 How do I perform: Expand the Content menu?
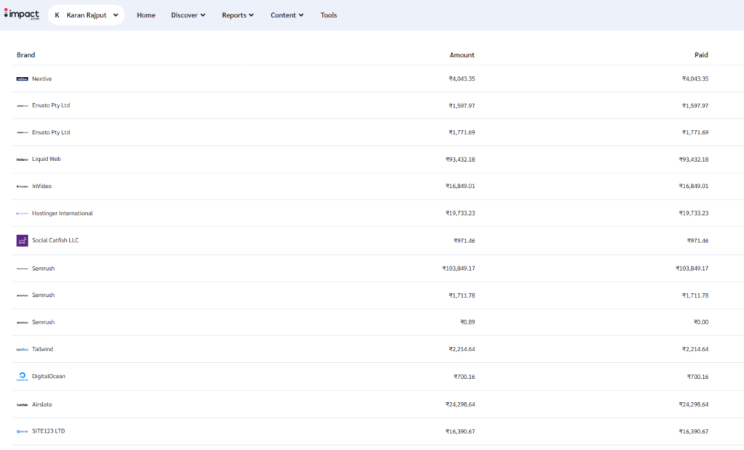(x=287, y=15)
